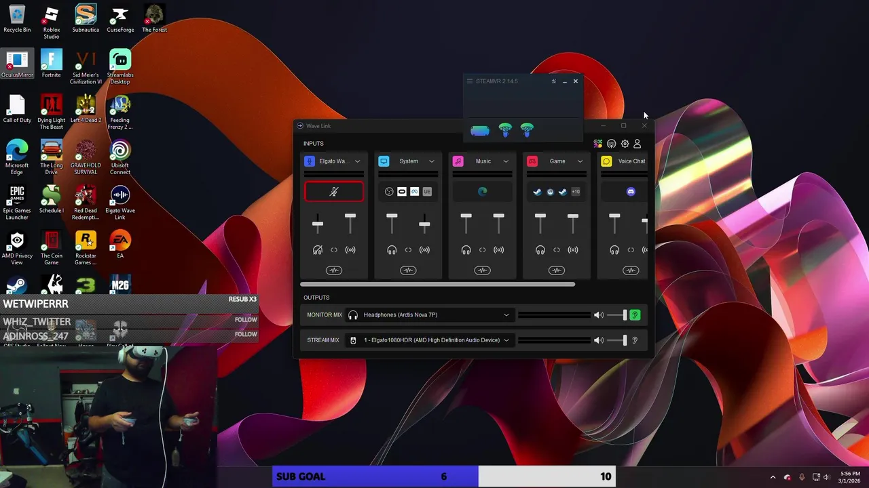Click the first Steam icon in Game channel
Image resolution: width=869 pixels, height=488 pixels.
(x=537, y=192)
